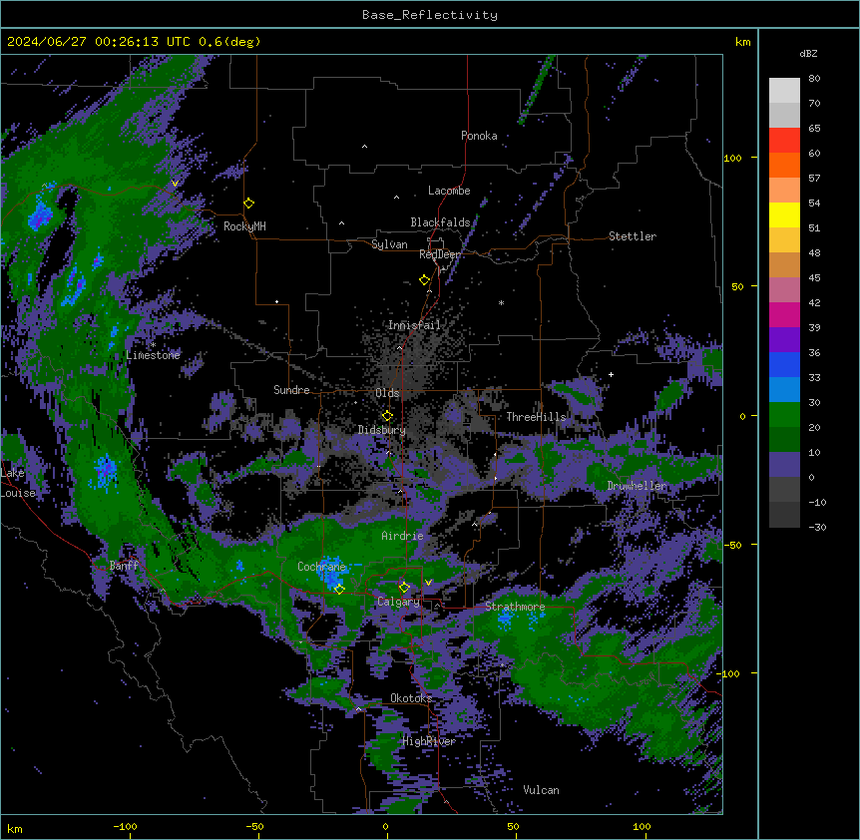Click the RedDeer city label
The image size is (860, 840).
click(x=440, y=254)
